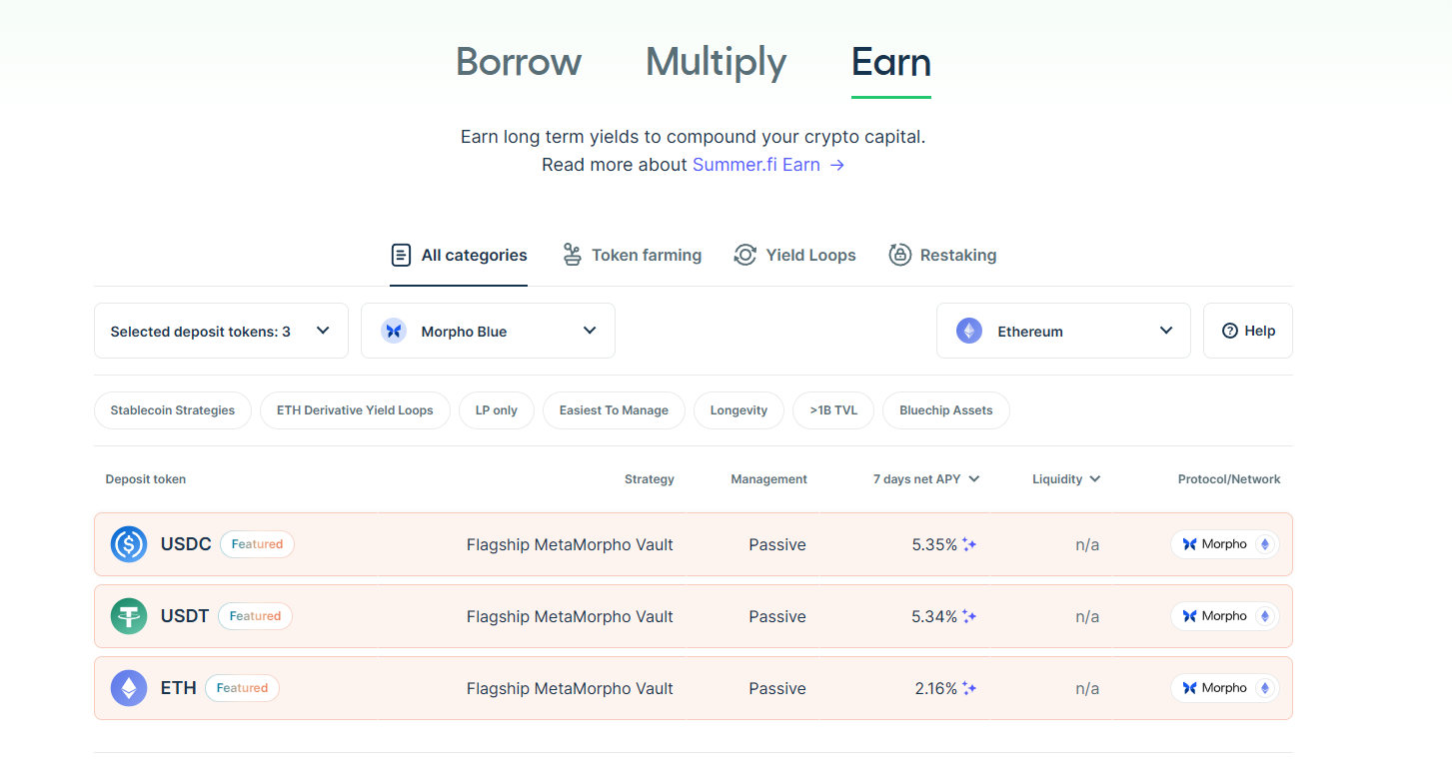The height and width of the screenshot is (779, 1452).
Task: Click the sparkle icon next to 5.35% APY
Action: coord(969,544)
